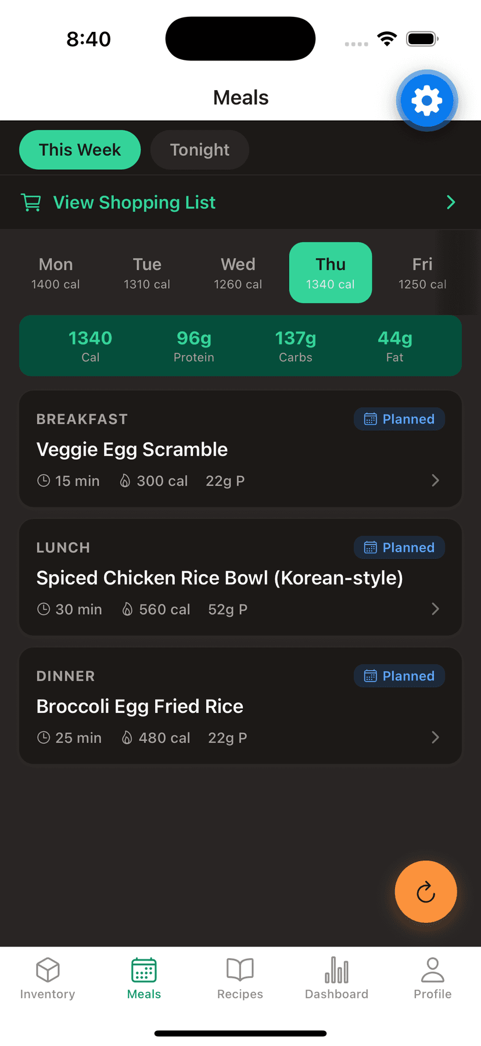Screen dimensions: 481x1046
Task: Open the Recipes book icon
Action: pyautogui.click(x=240, y=970)
